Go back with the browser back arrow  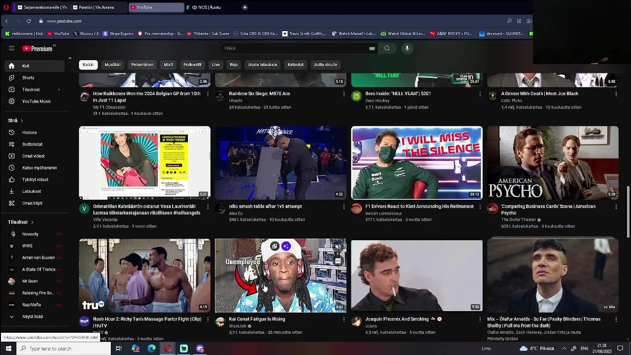coord(6,21)
